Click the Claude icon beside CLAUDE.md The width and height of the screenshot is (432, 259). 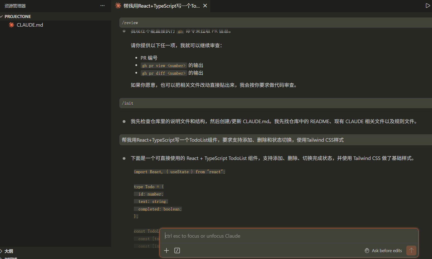(x=11, y=25)
